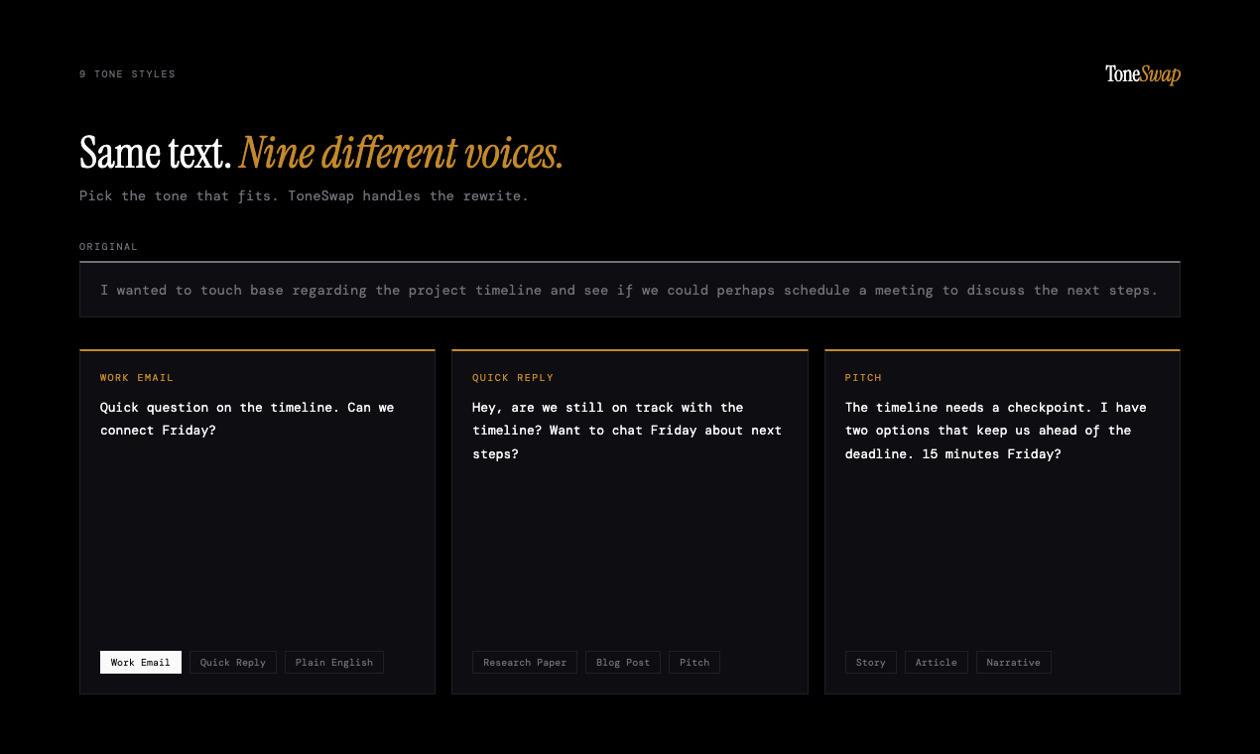
Task: Click the QUICK REPLY card heading
Action: (513, 378)
